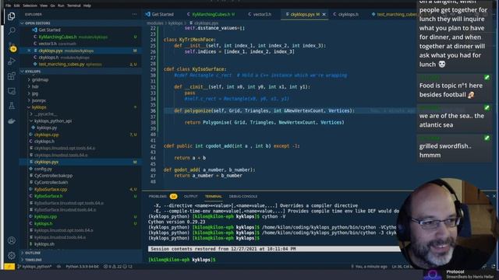Screen dimensions: 499x280
Task: Collapse the kyklops folder
Action: click(39, 107)
